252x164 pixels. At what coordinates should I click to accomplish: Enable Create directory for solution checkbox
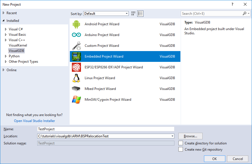[x=181, y=143]
